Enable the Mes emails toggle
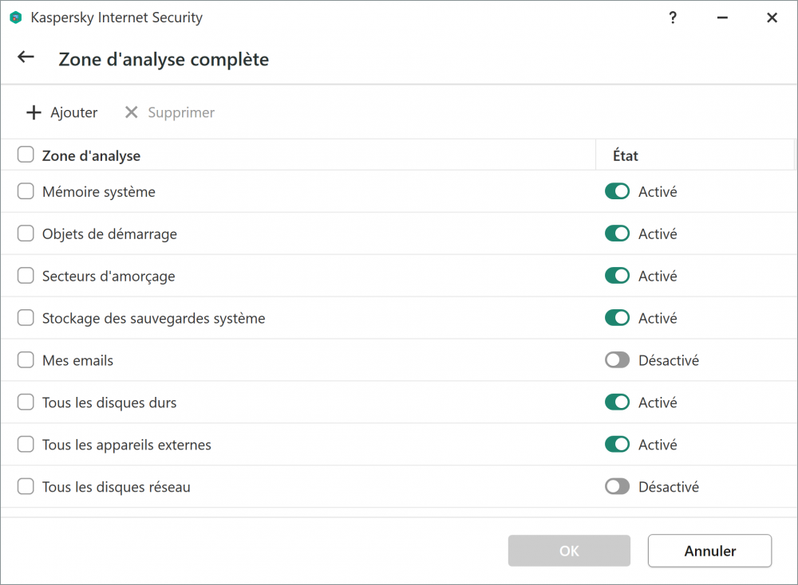 click(617, 360)
